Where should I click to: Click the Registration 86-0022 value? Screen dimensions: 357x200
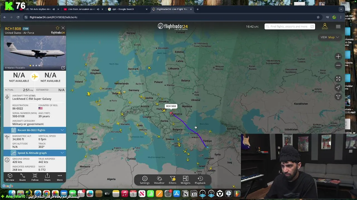point(18,108)
